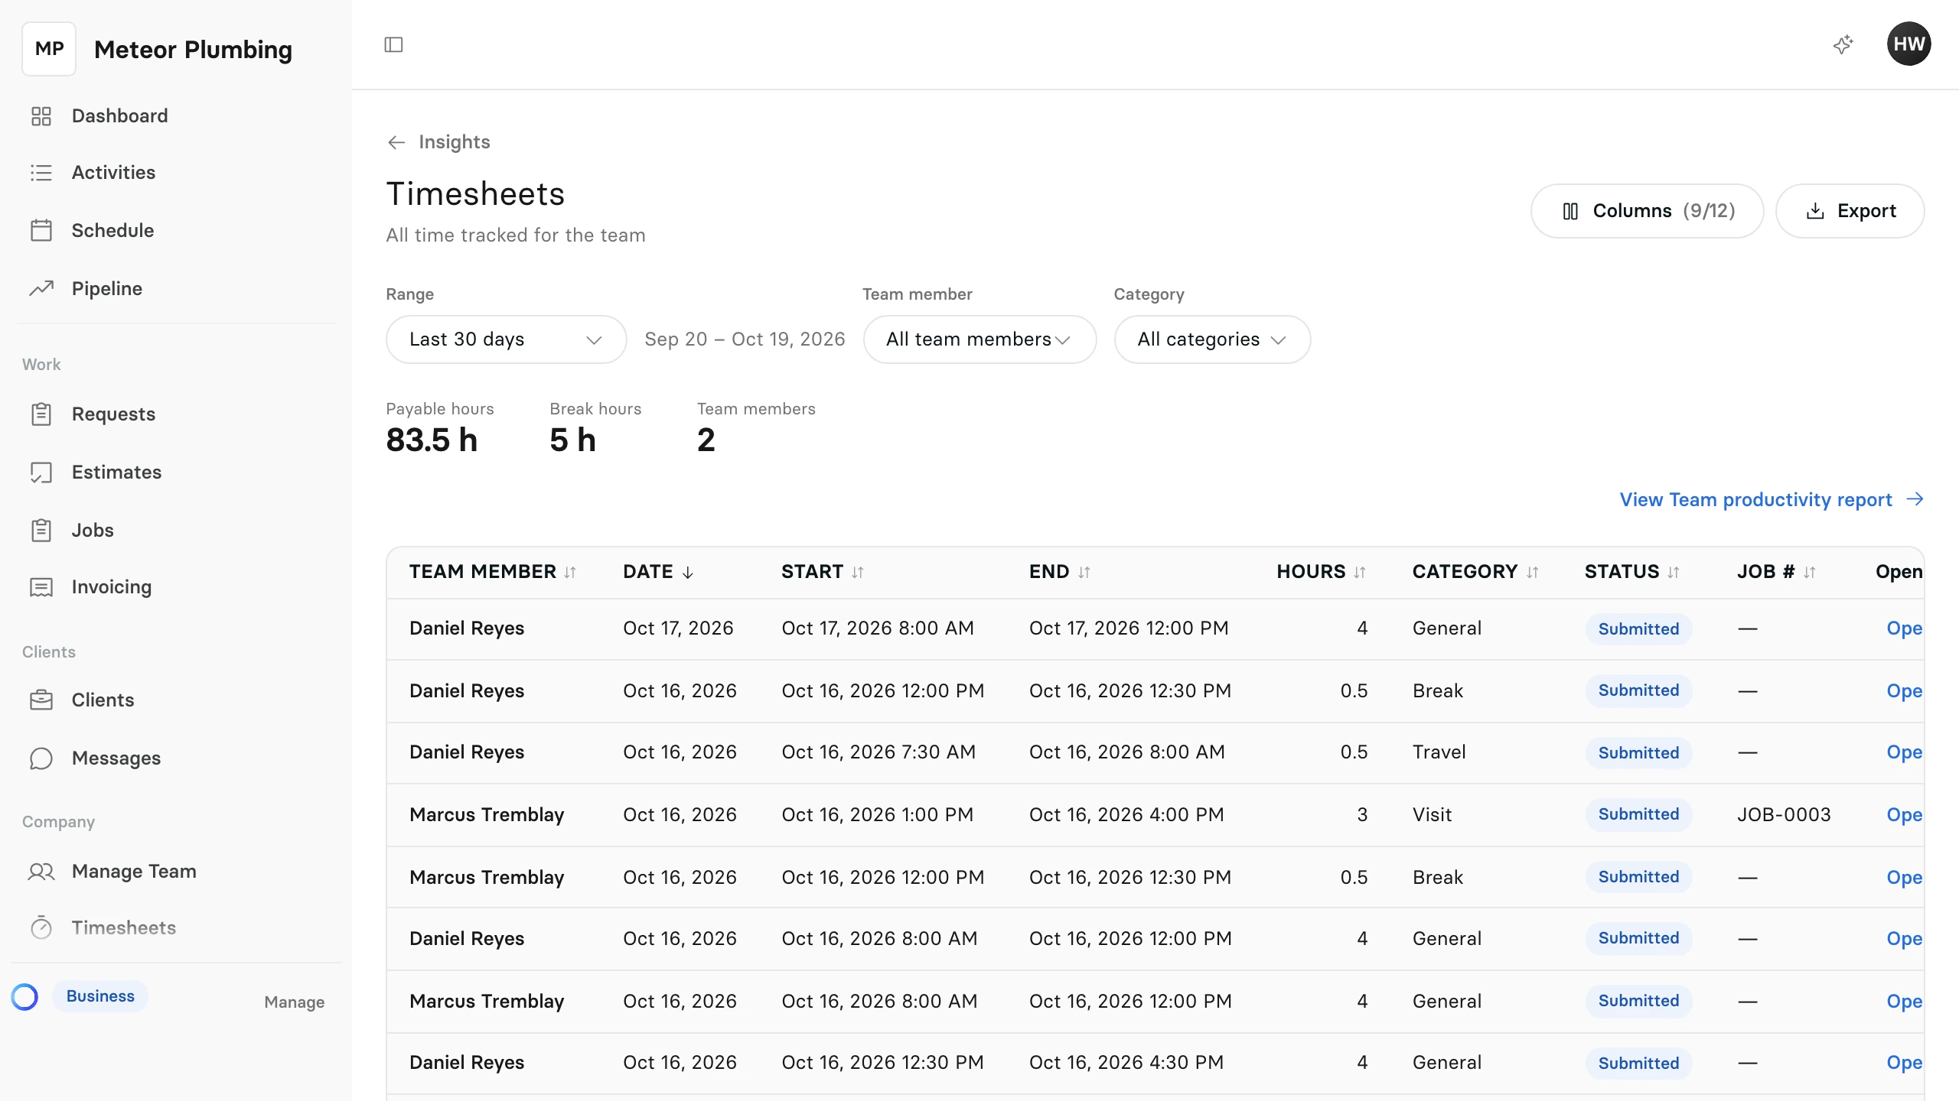Click the Timesheets stopwatch icon
Viewport: 1959px width, 1101px height.
41,927
